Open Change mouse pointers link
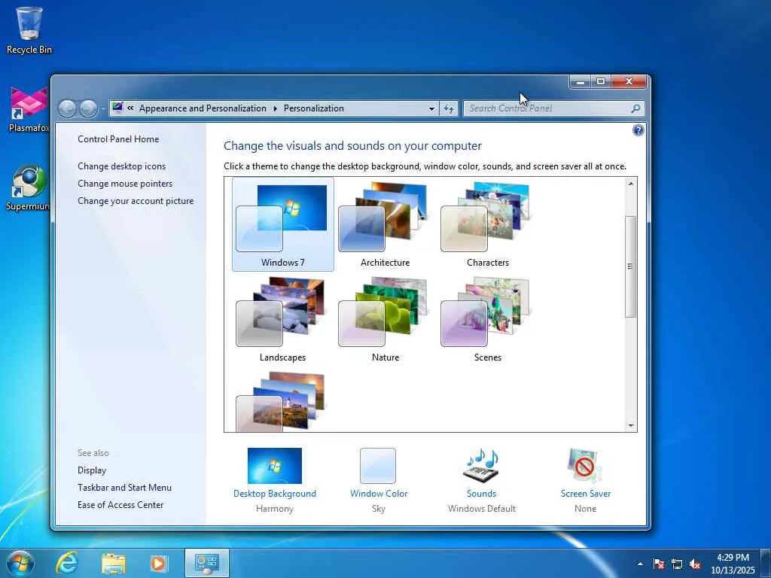Image resolution: width=771 pixels, height=578 pixels. point(125,184)
